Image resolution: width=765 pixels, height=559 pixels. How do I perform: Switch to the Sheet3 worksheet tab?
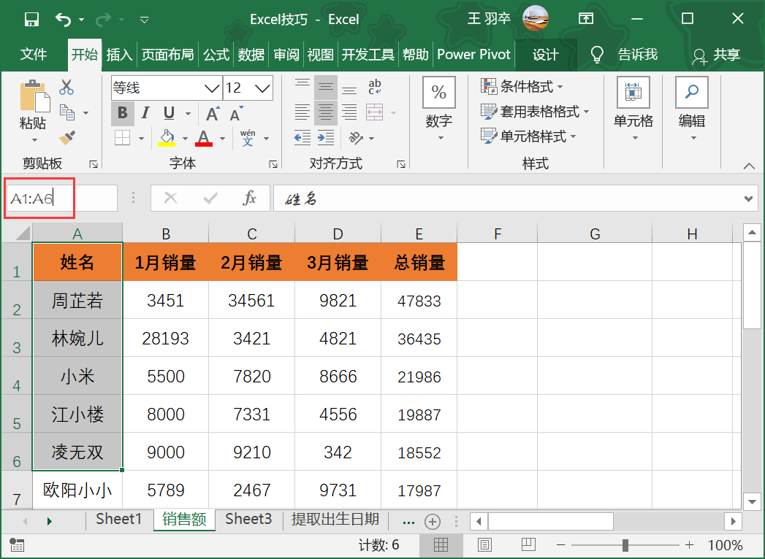coord(248,520)
